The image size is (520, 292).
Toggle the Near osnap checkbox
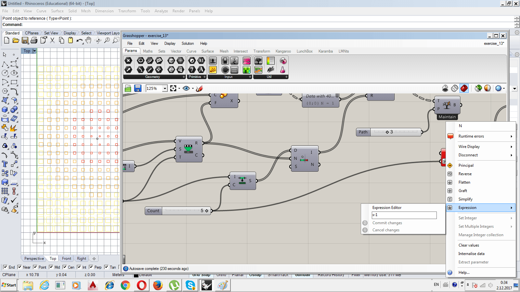pos(19,267)
